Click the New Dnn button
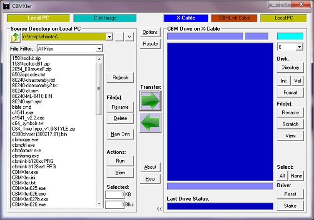The width and height of the screenshot is (314, 220). coord(120,134)
